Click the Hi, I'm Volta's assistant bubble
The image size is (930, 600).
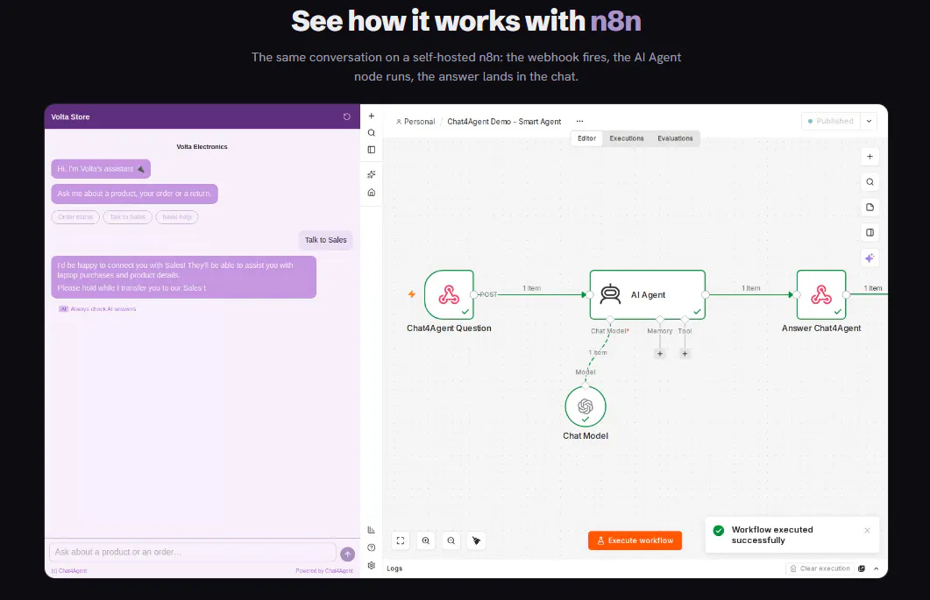point(101,169)
